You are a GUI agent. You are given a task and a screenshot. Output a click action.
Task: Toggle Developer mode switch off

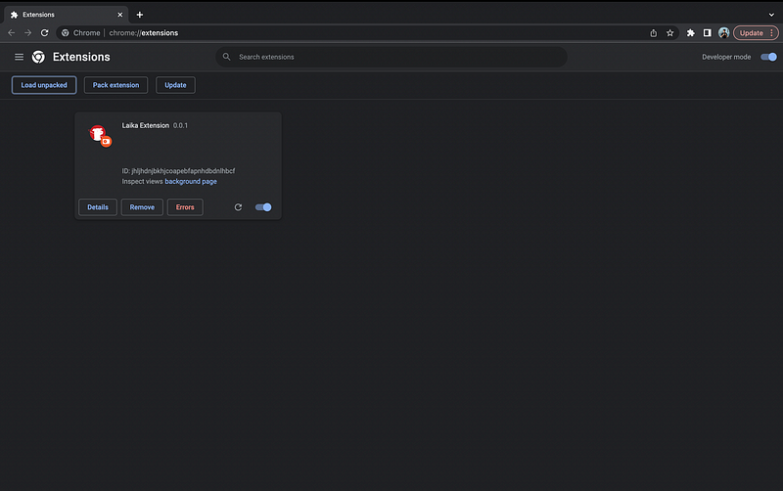(x=768, y=57)
